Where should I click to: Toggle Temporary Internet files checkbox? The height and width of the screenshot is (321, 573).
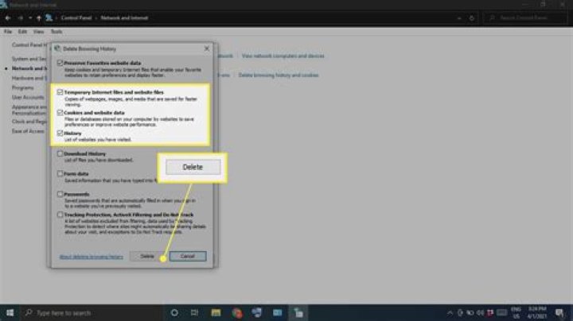pos(60,92)
